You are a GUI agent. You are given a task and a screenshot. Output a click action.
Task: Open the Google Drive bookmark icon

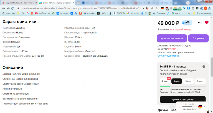(x=53, y=13)
